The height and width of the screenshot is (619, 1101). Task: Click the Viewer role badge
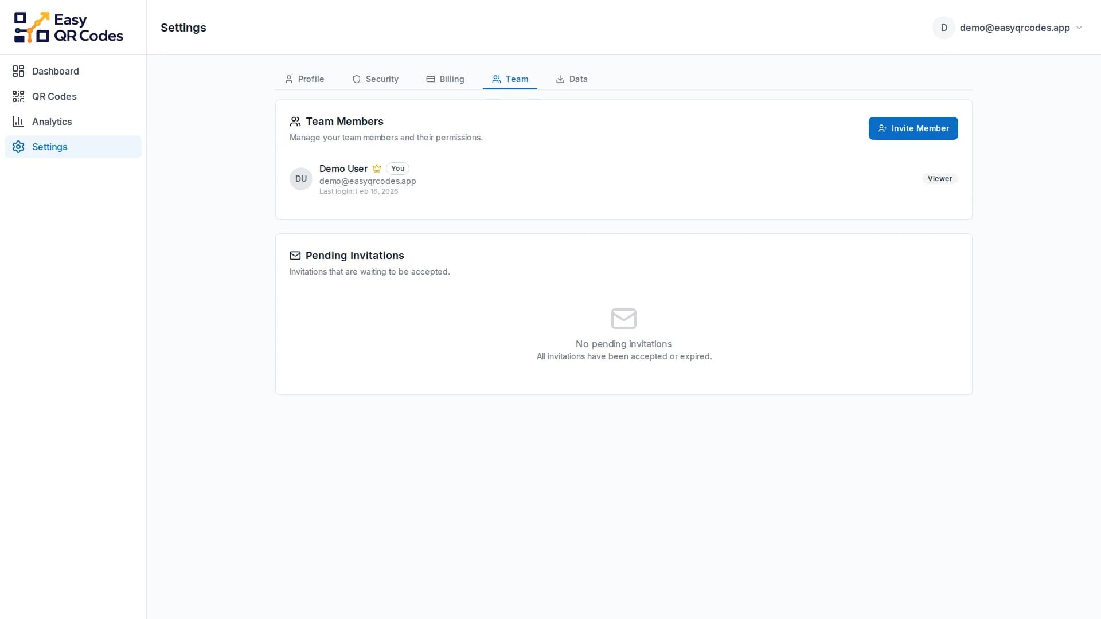coord(940,179)
